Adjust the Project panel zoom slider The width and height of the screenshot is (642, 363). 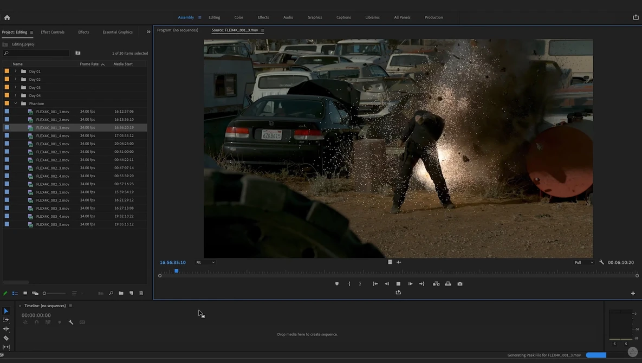(54, 293)
